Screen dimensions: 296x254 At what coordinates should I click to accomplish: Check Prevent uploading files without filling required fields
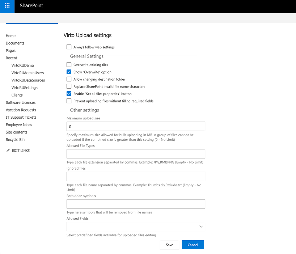pos(69,101)
